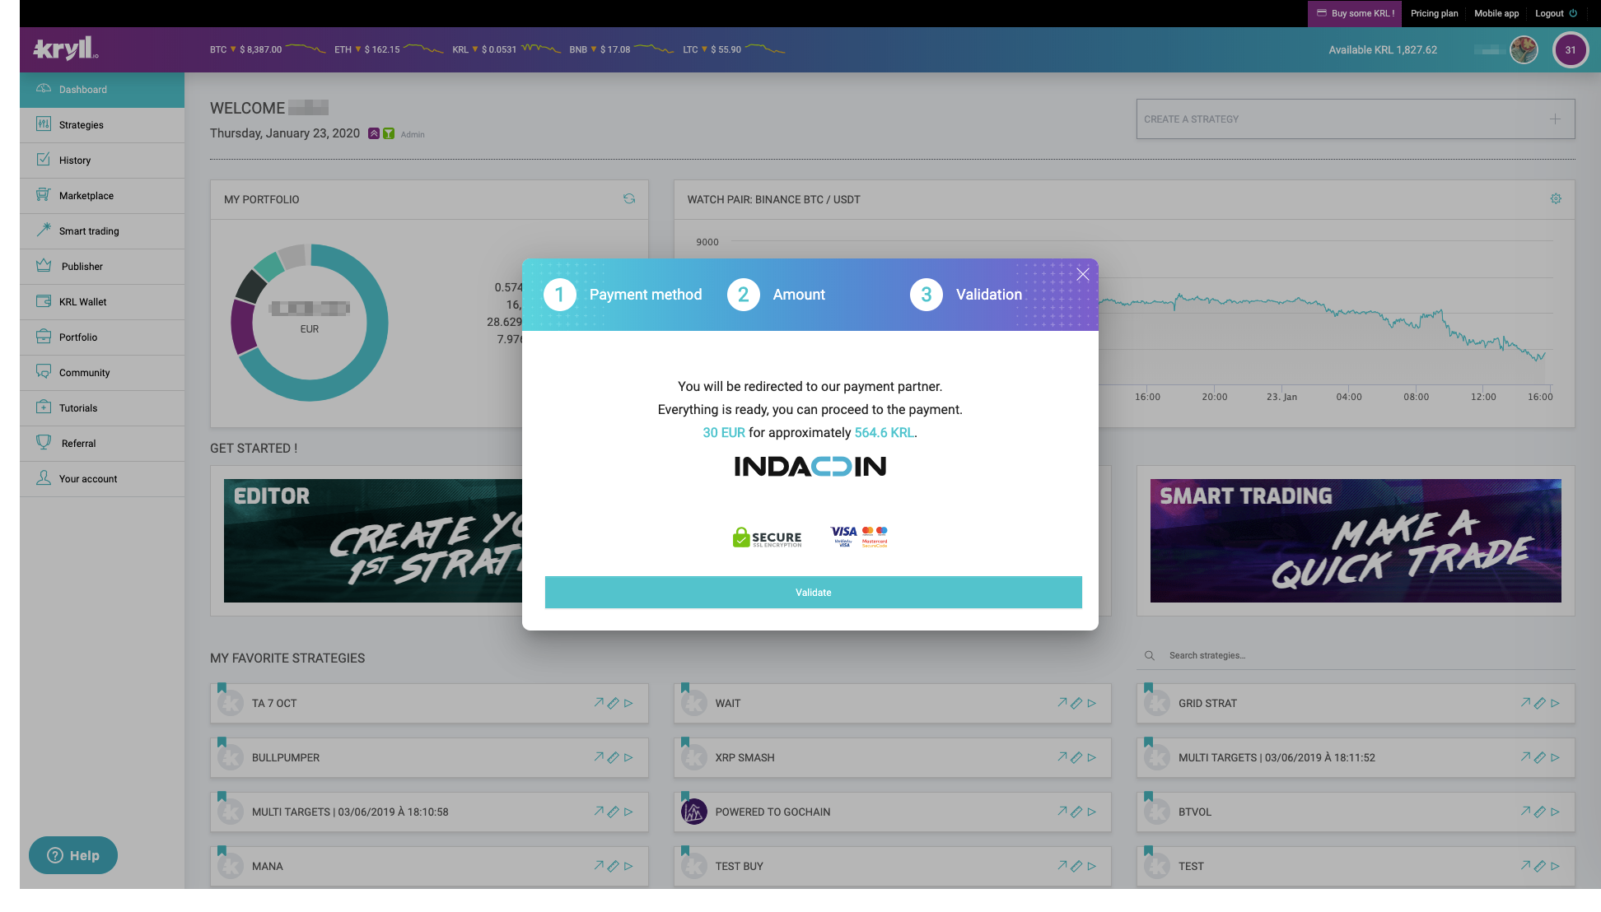The height and width of the screenshot is (912, 1601).
Task: Click the Create a Strategy field
Action: 1356,119
